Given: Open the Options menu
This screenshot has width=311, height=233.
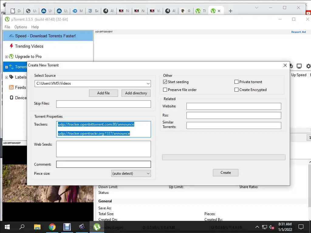Looking at the screenshot, I should pyautogui.click(x=21, y=27).
